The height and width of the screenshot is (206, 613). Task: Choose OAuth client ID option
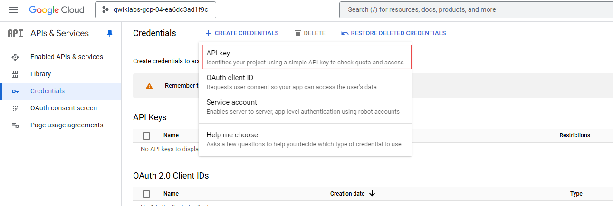(x=305, y=82)
